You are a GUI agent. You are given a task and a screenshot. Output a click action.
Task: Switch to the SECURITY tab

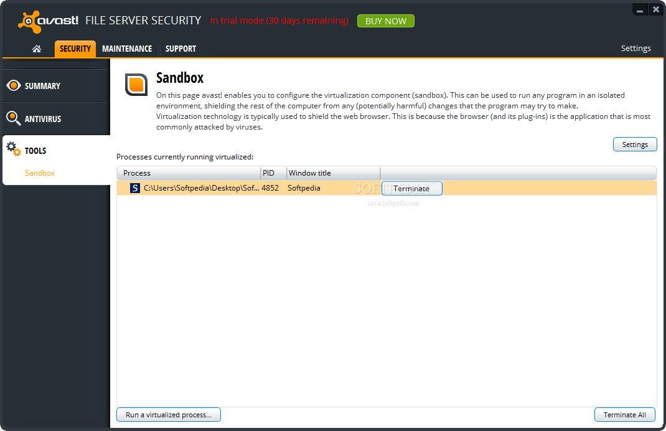75,49
